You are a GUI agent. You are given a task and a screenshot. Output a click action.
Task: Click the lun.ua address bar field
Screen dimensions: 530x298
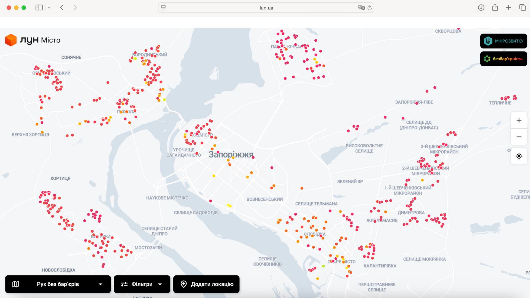click(266, 8)
